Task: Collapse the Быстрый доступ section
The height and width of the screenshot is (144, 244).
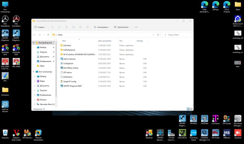Action: tap(34, 43)
